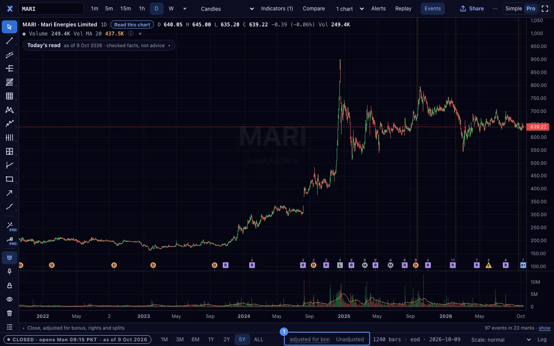Select Unadjusted price mode

[350, 340]
